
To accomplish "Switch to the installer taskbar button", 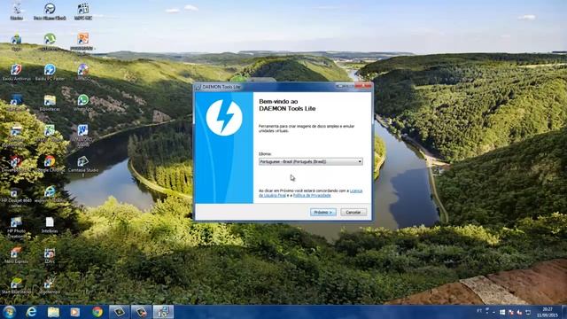I will [x=163, y=312].
